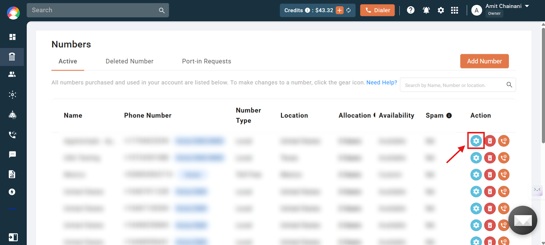Open settings gear for the first number row
545x245 pixels.
[x=476, y=141]
